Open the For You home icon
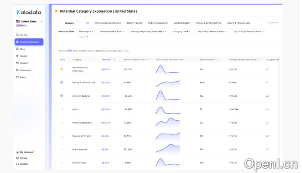 point(17,35)
